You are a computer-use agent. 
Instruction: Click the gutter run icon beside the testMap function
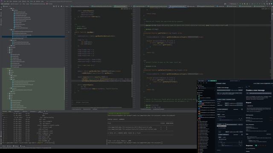(69, 32)
